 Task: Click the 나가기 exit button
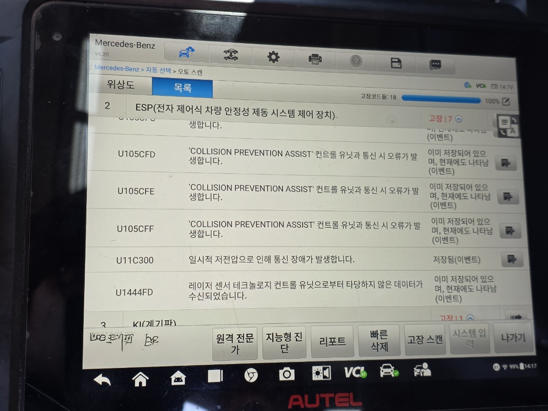[513, 337]
